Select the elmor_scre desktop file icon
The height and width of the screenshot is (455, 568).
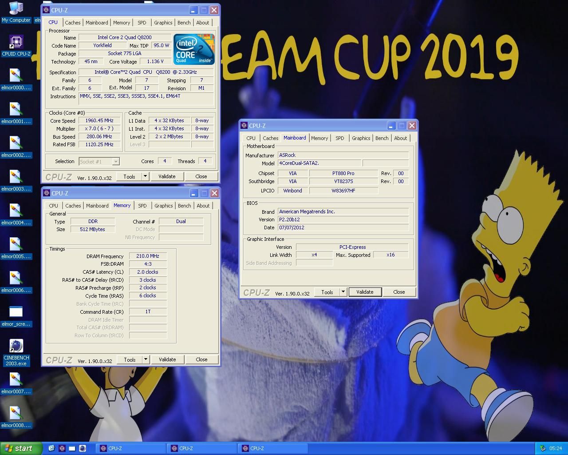pos(16,316)
